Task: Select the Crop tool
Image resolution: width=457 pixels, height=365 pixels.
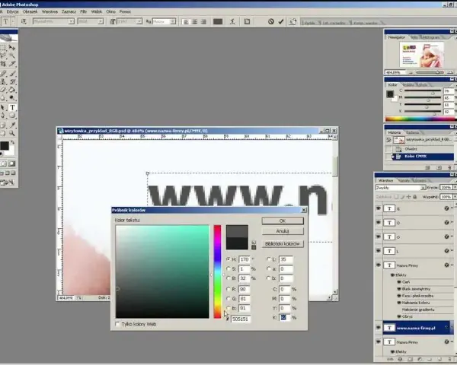Action: [x=3, y=63]
